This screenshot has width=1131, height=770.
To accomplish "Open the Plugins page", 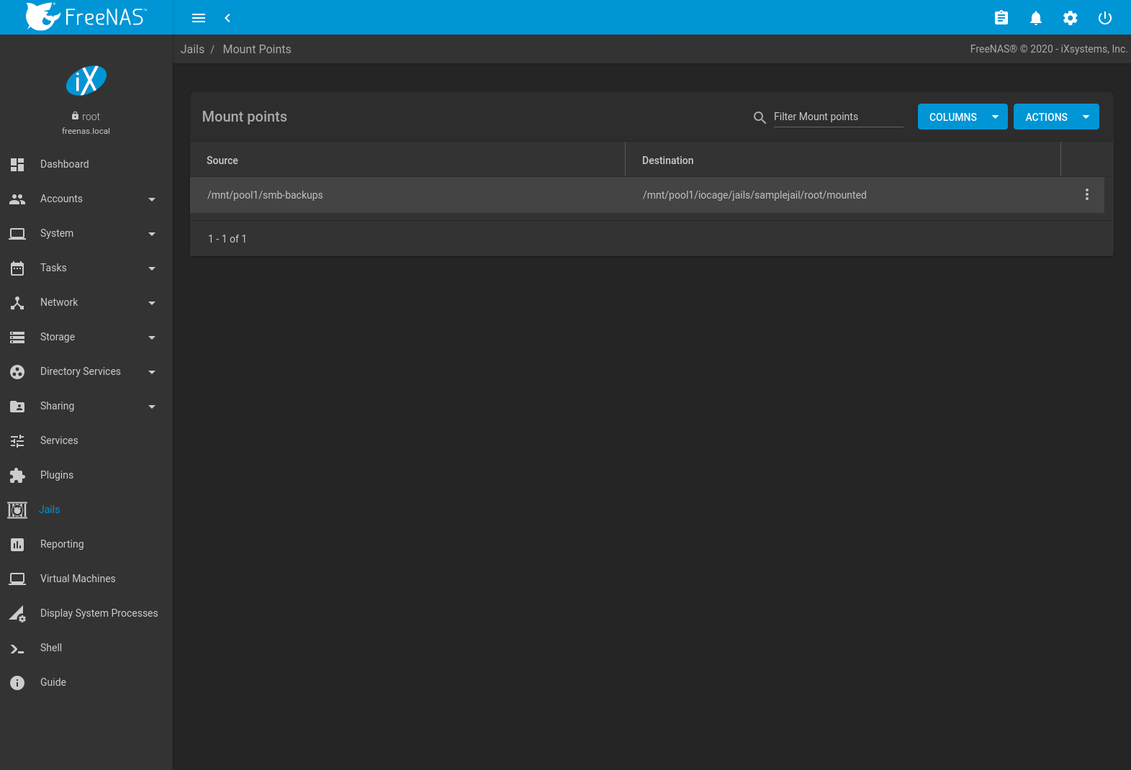I will coord(57,475).
